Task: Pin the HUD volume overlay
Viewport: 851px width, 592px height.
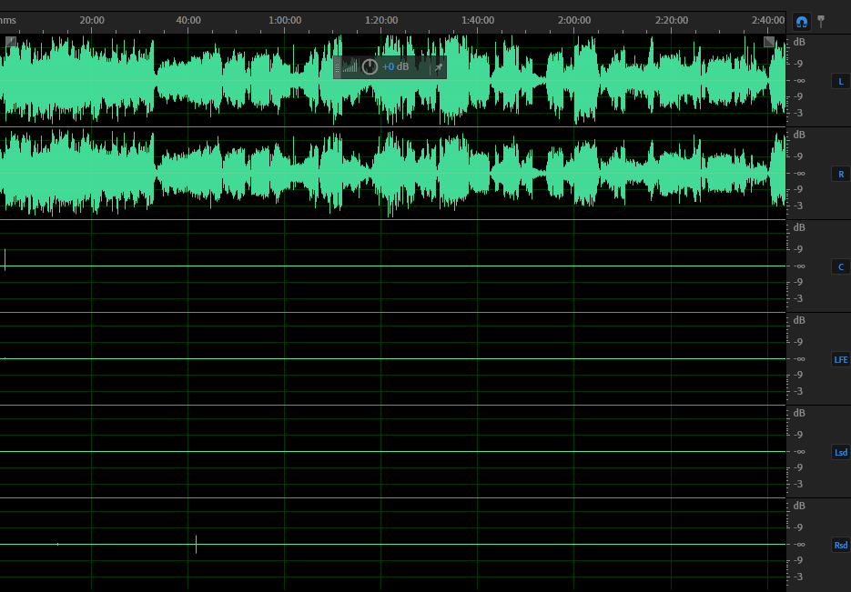Action: tap(439, 67)
